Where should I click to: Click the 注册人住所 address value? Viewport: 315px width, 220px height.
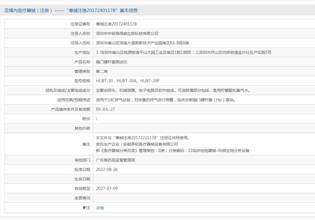pyautogui.click(x=142, y=43)
